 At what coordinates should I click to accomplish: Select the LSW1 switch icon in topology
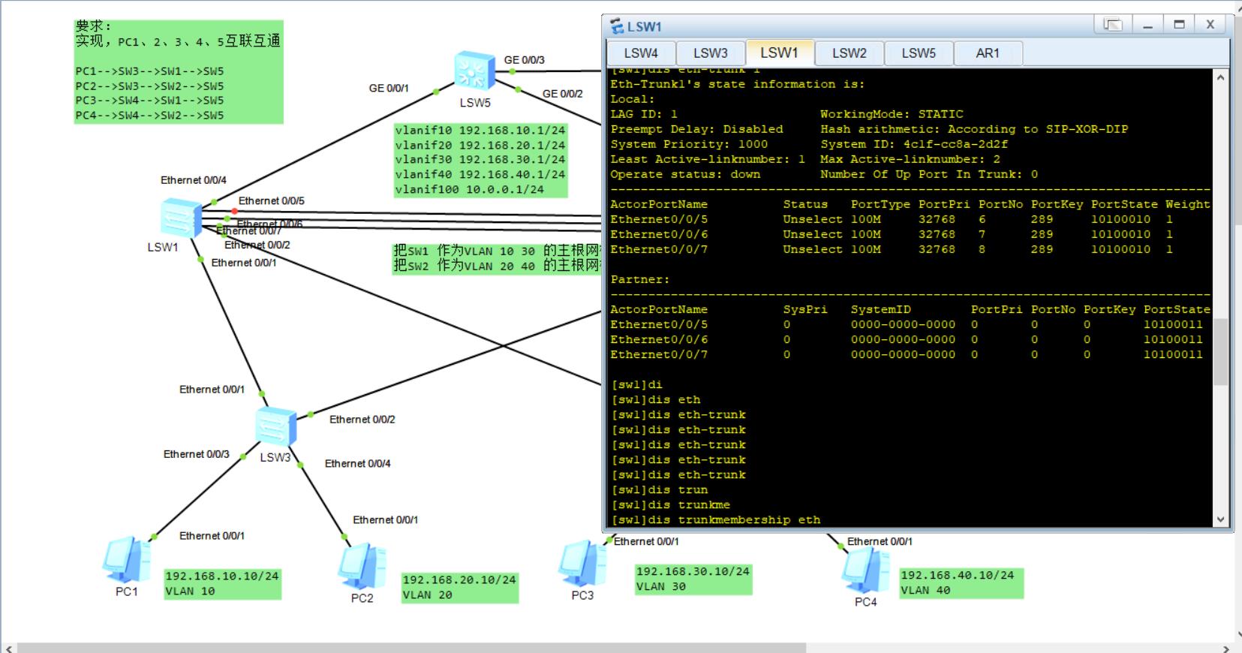[182, 218]
